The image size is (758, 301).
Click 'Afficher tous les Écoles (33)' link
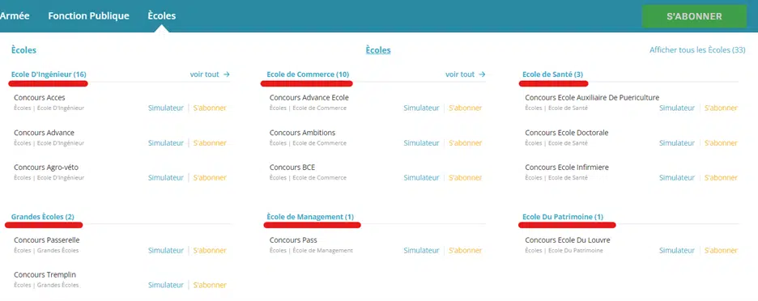[697, 50]
